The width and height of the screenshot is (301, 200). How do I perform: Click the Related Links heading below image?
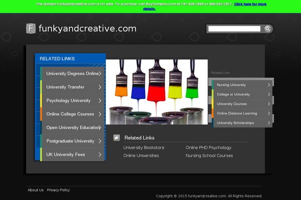tap(139, 138)
